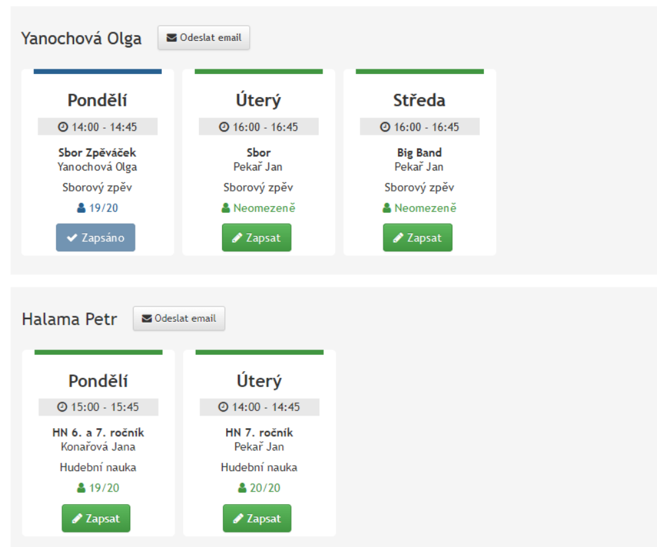Click Zapsat for HN 7. ročník
The image size is (657, 547).
[257, 519]
